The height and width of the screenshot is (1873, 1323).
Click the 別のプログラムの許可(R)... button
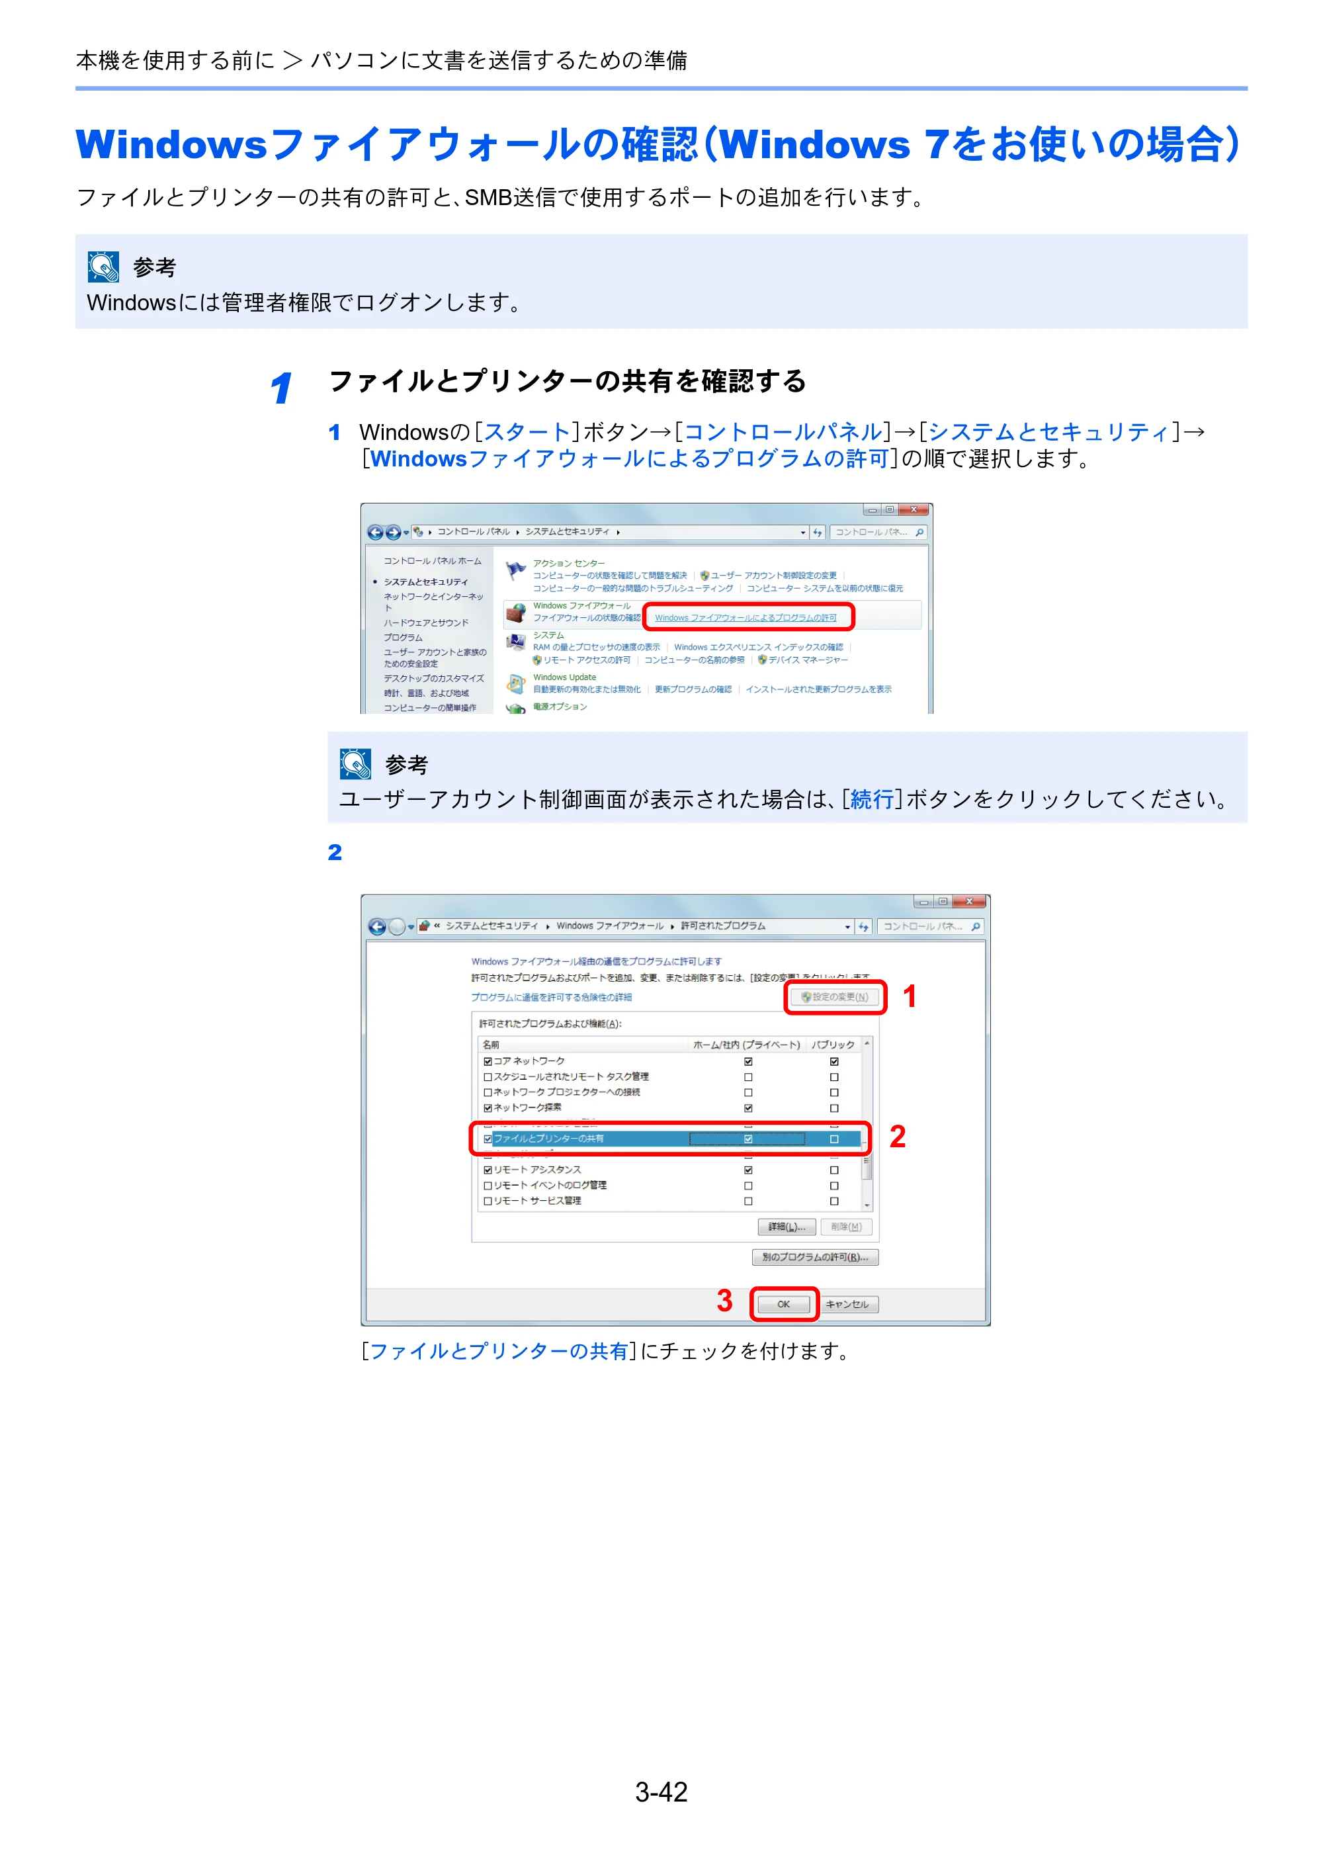[x=815, y=1257]
